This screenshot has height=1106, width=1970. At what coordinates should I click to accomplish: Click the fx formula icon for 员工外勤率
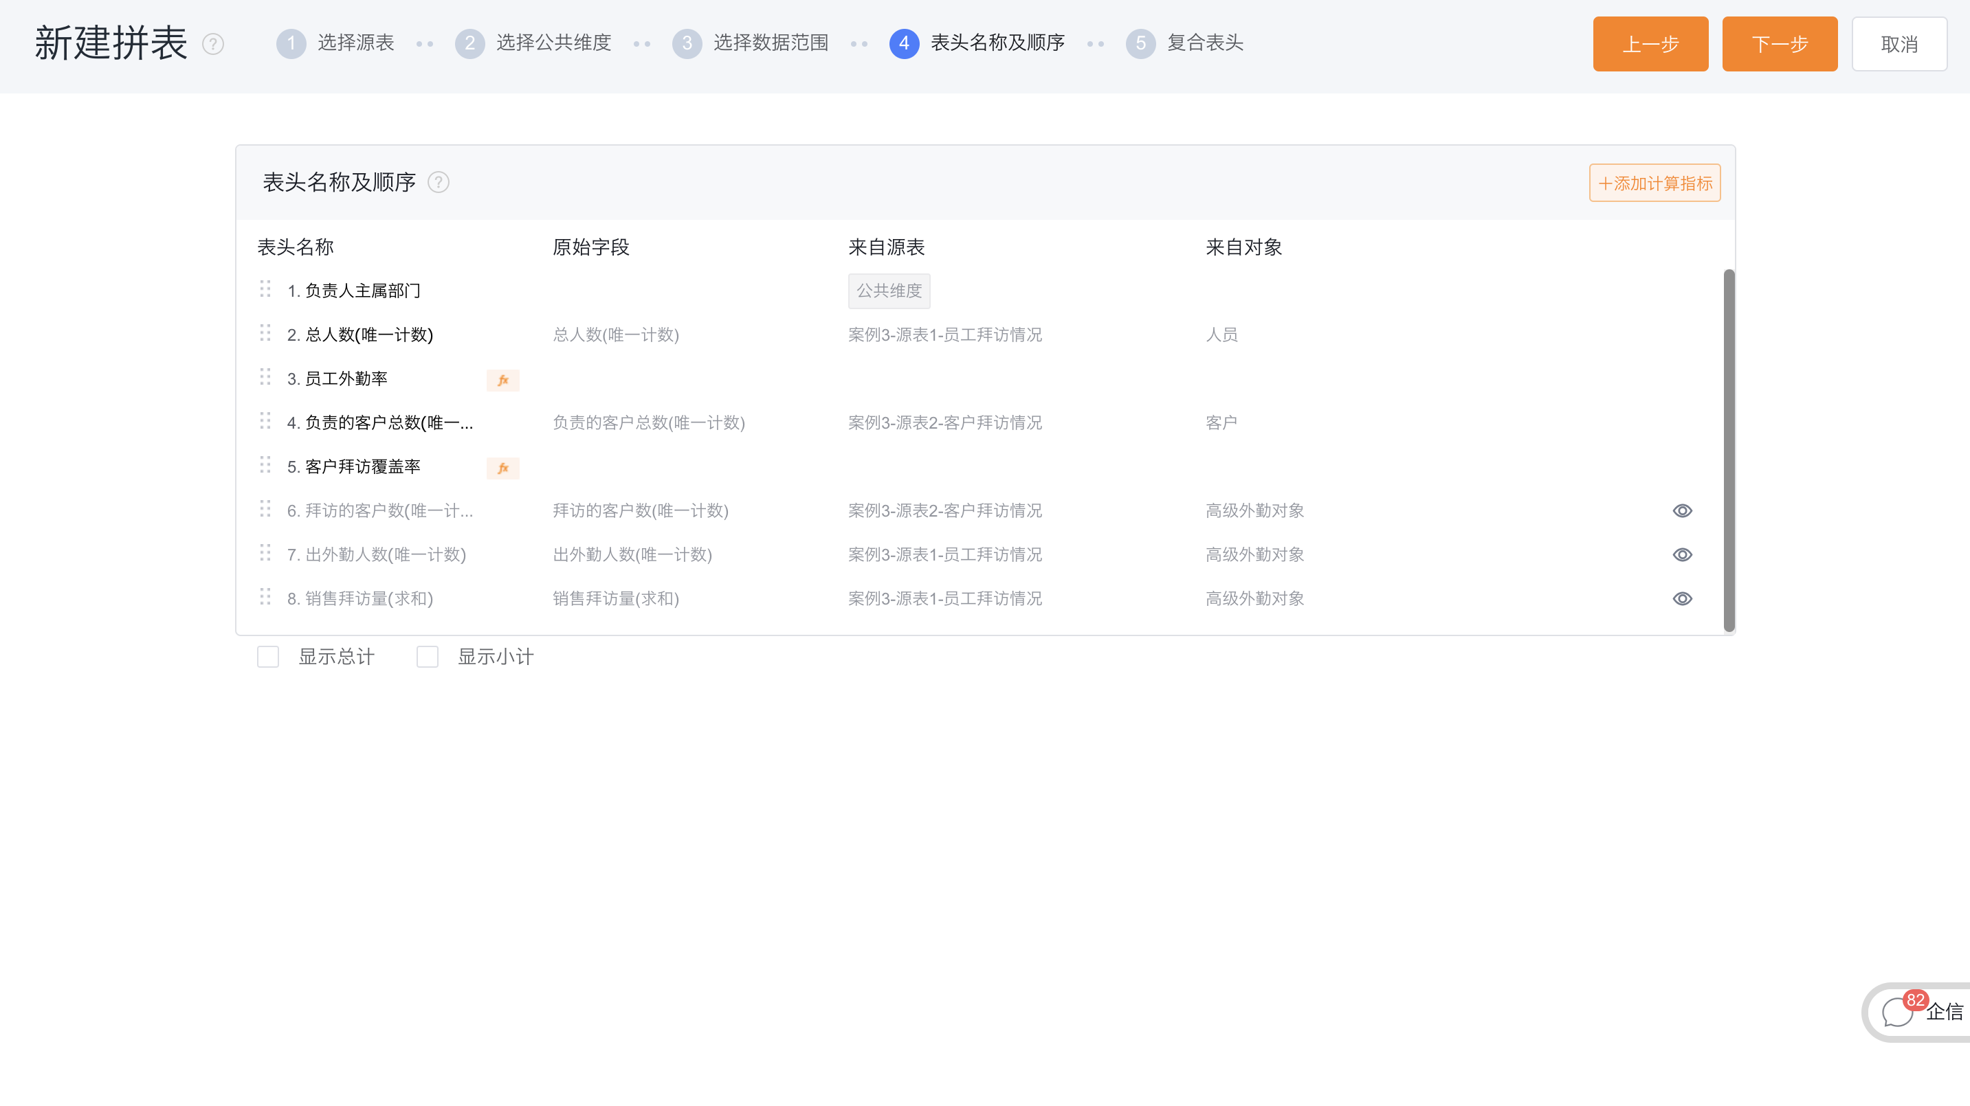point(502,380)
